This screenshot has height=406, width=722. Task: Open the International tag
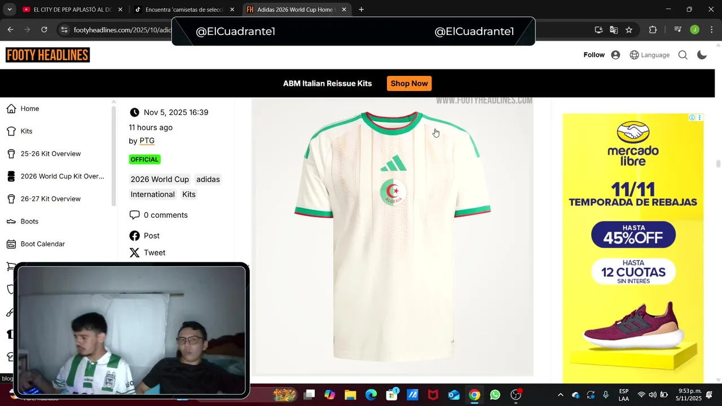point(152,195)
